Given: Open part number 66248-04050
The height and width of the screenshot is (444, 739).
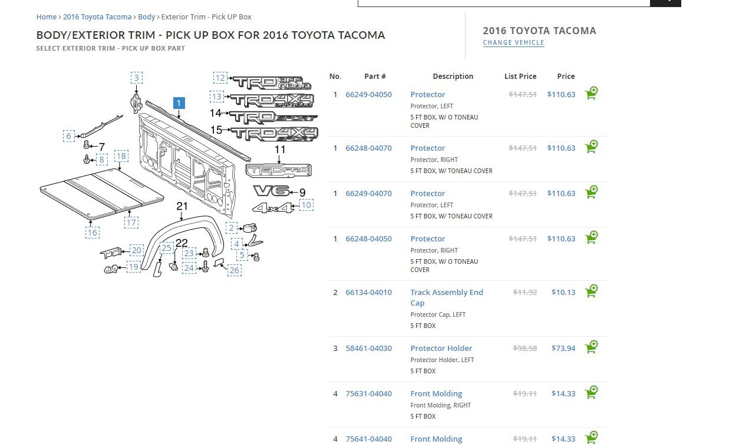Looking at the screenshot, I should (369, 238).
